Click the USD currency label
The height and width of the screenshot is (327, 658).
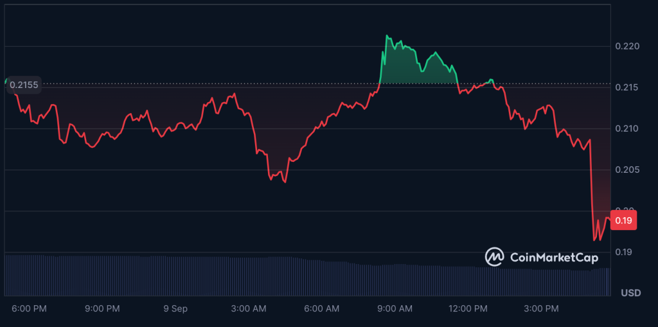(630, 293)
